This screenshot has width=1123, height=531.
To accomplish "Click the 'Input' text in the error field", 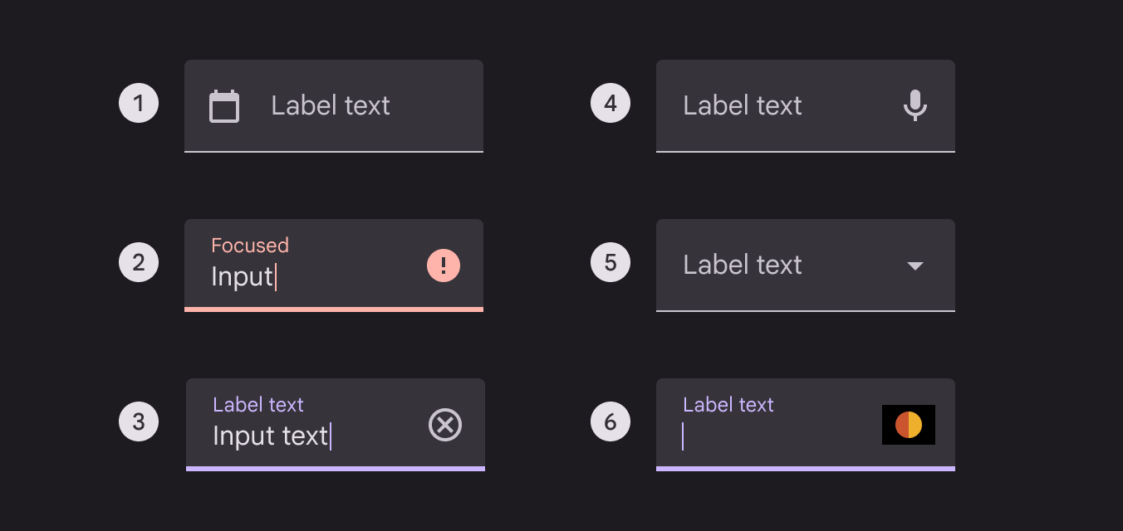I will (x=242, y=276).
